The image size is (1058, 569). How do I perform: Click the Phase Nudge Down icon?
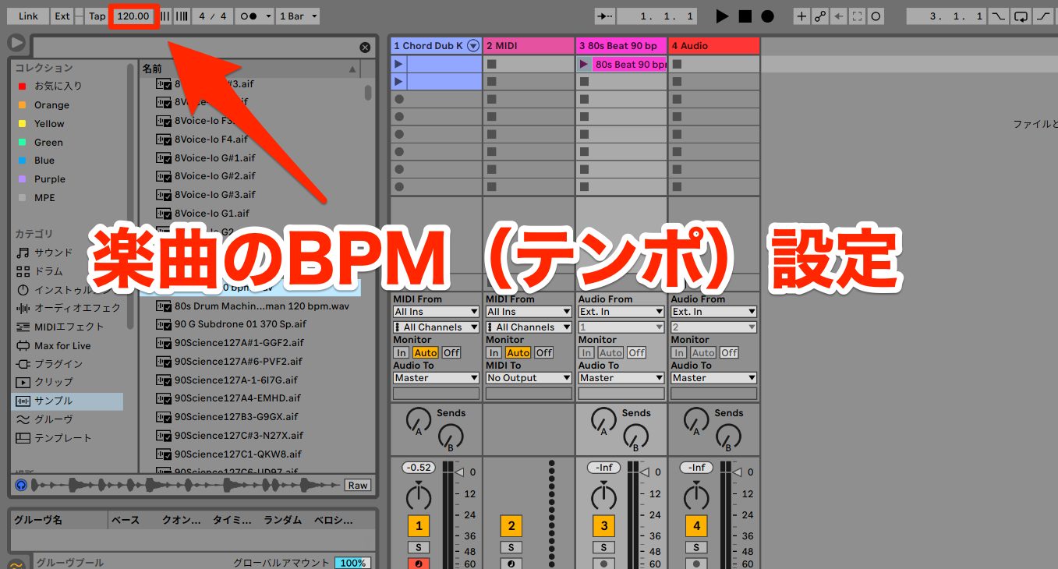[165, 16]
